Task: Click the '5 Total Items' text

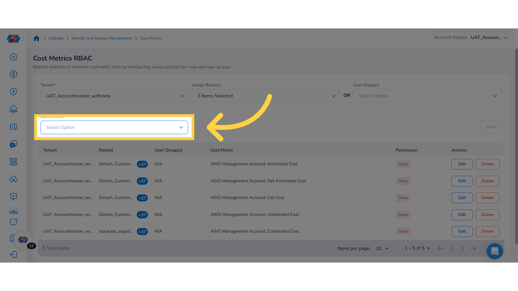Action: [56, 248]
